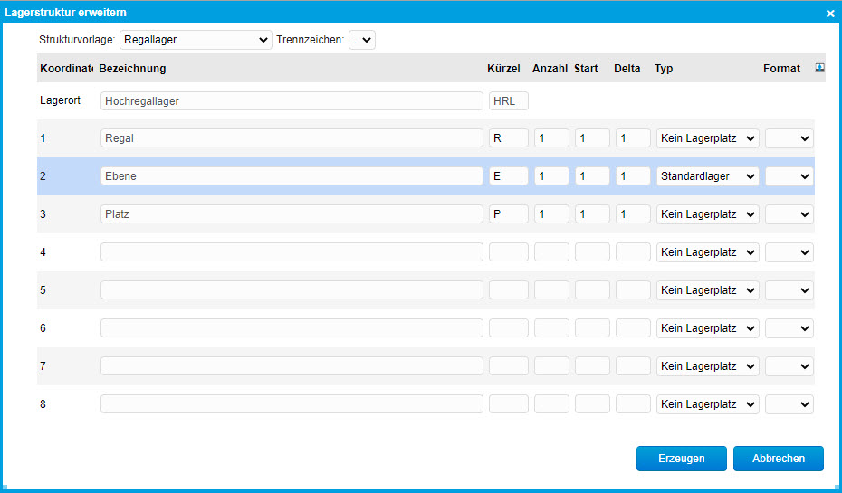Click the Delta field in the Platz row
The height and width of the screenshot is (493, 842).
633,214
